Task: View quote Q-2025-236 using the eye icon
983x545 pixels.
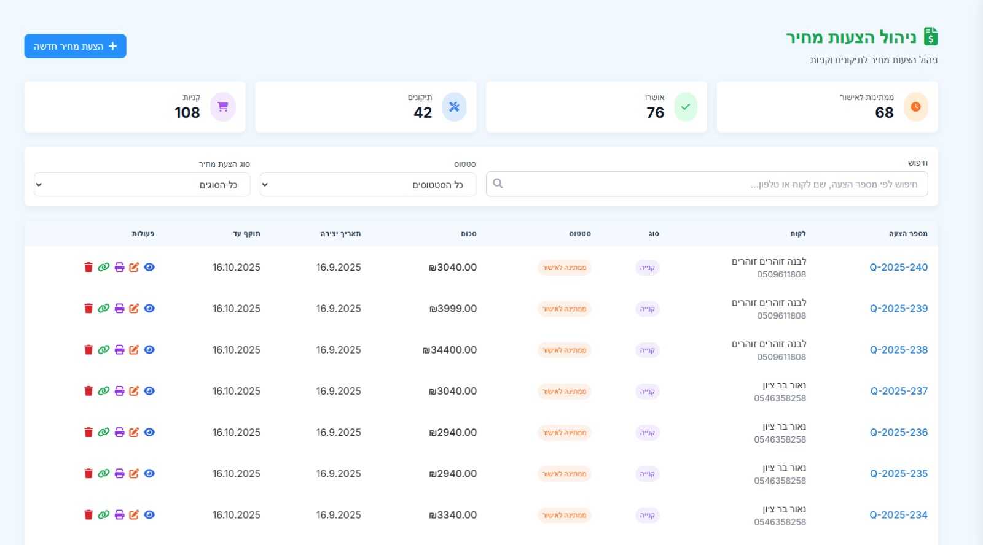Action: pos(149,432)
